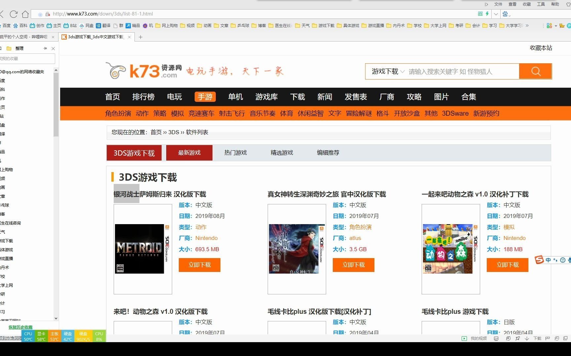Reload the page with the refresh icon
Screen dimensions: 571x356
(x=14, y=14)
